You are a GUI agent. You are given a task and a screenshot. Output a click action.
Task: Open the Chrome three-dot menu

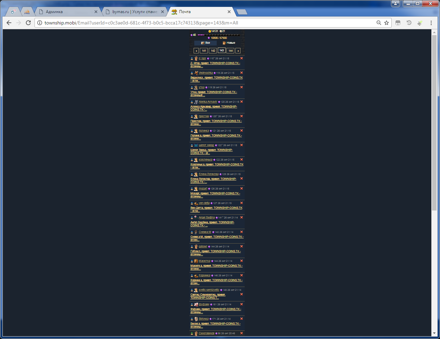(x=431, y=23)
